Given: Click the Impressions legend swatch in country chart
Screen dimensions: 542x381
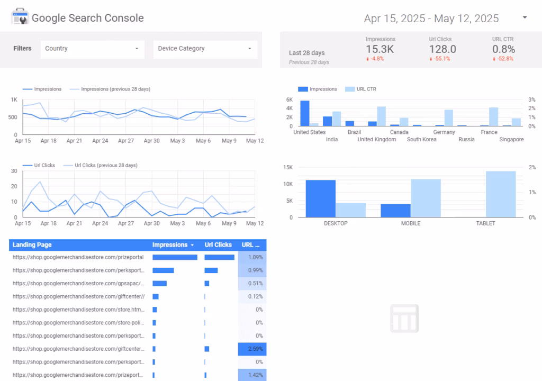Looking at the screenshot, I should (303, 89).
